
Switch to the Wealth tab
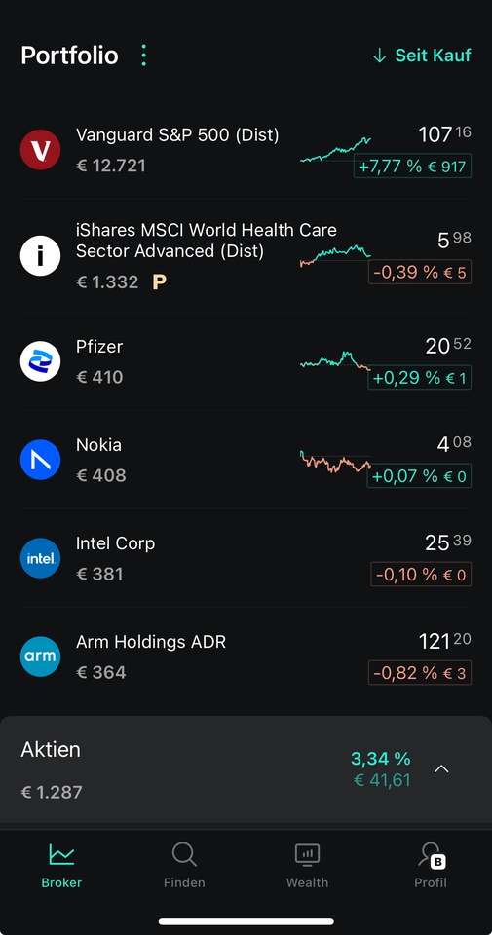click(x=307, y=865)
